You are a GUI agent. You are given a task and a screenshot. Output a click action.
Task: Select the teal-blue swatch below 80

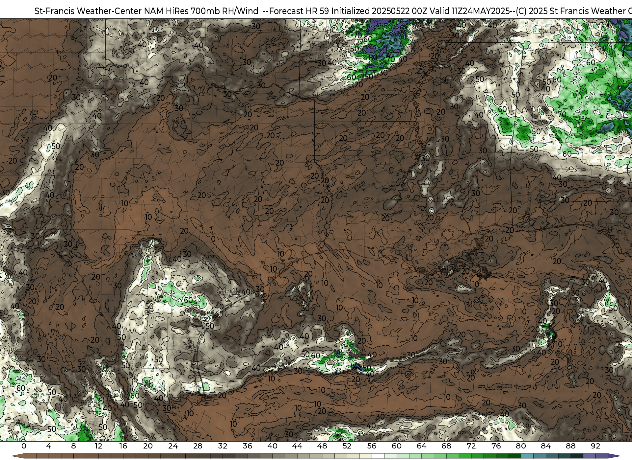coord(527,456)
